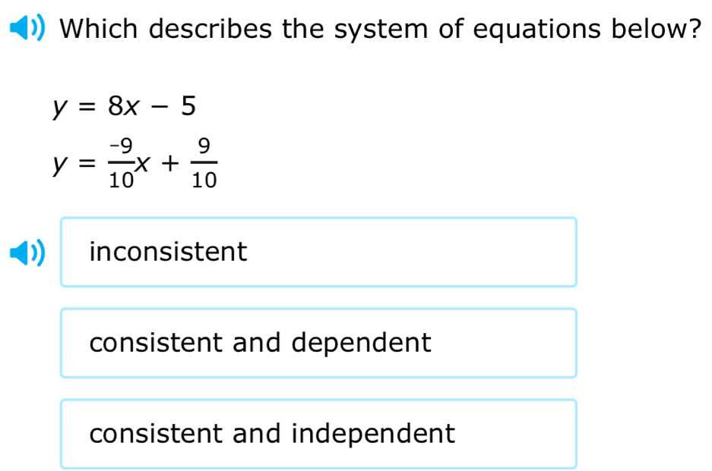The width and height of the screenshot is (712, 471).
Task: Choose the "consistent and dependent" answer
Action: [318, 343]
